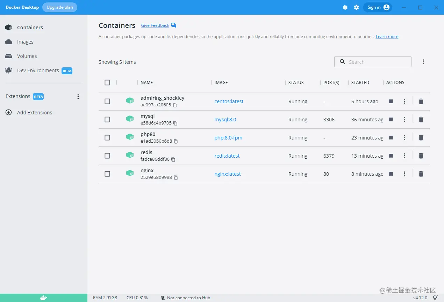Check the redis row checkbox
Image resolution: width=444 pixels, height=302 pixels.
[107, 156]
